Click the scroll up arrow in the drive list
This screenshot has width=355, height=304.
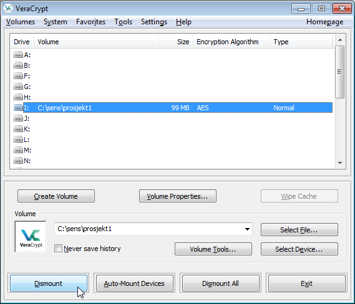coord(340,40)
